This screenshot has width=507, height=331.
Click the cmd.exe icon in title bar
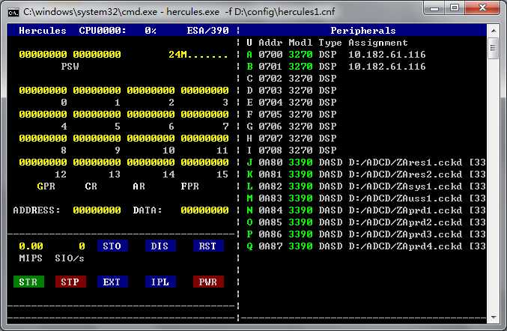[13, 11]
